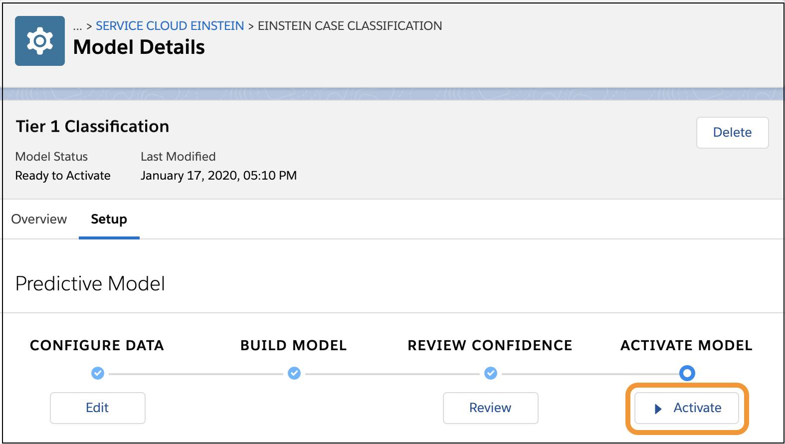Click the ACTIVATE MODEL step label

point(686,346)
